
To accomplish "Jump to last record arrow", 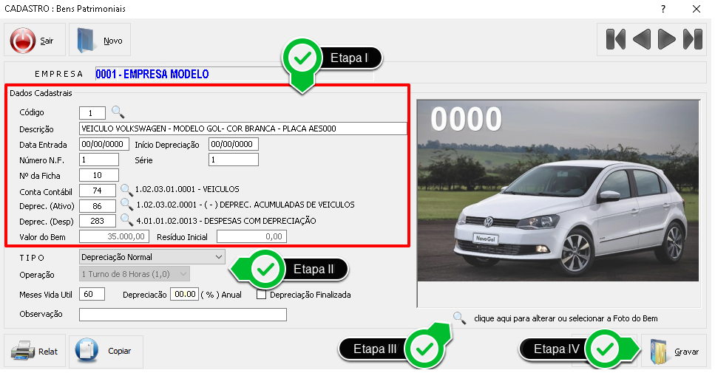I will (693, 40).
